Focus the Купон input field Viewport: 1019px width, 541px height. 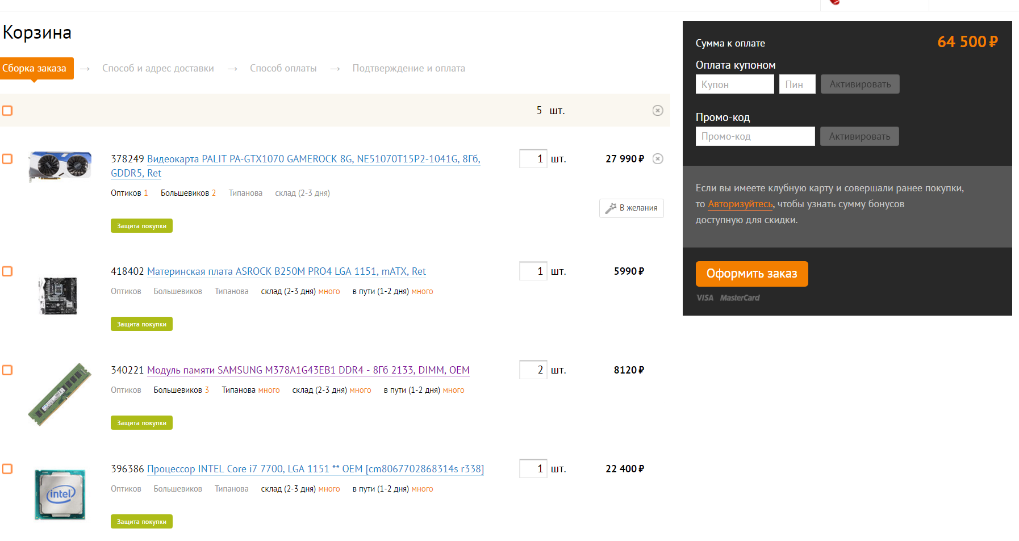click(735, 84)
